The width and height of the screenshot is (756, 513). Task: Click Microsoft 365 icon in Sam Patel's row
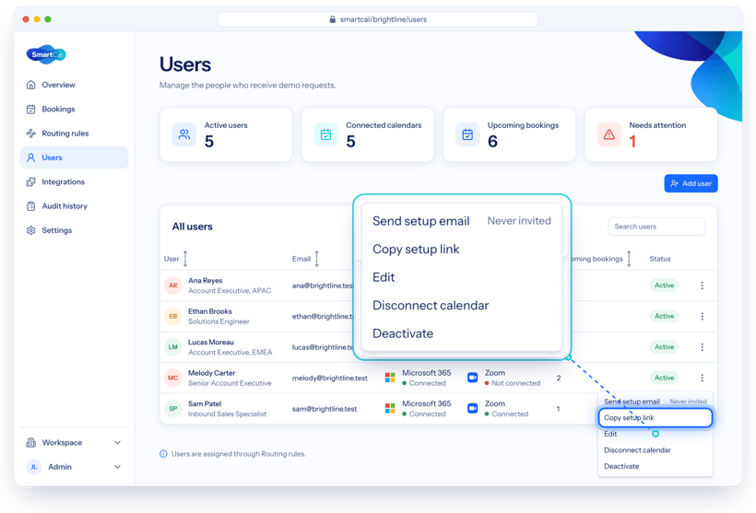click(390, 409)
